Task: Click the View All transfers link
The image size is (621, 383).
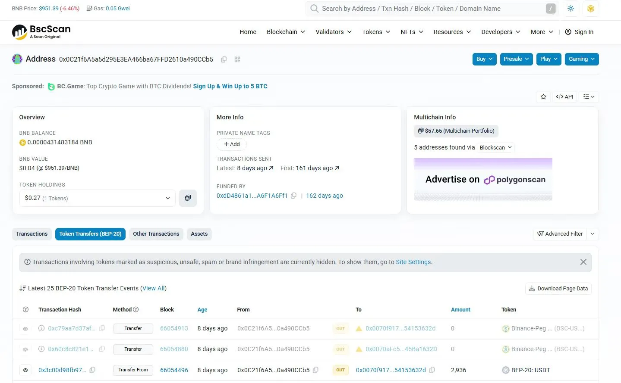Action: point(154,288)
